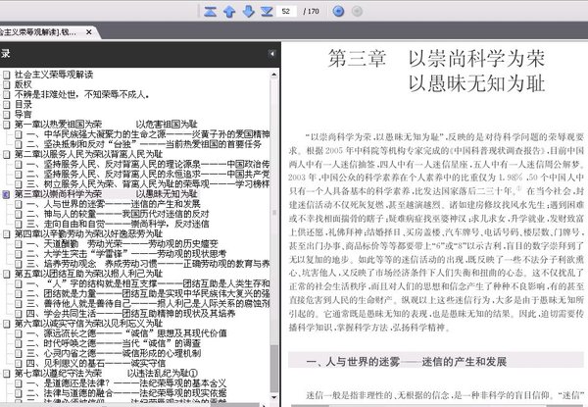588x407 pixels.
Task: Click the highlighted bookmark icon beside 第三章
Action: (6, 194)
